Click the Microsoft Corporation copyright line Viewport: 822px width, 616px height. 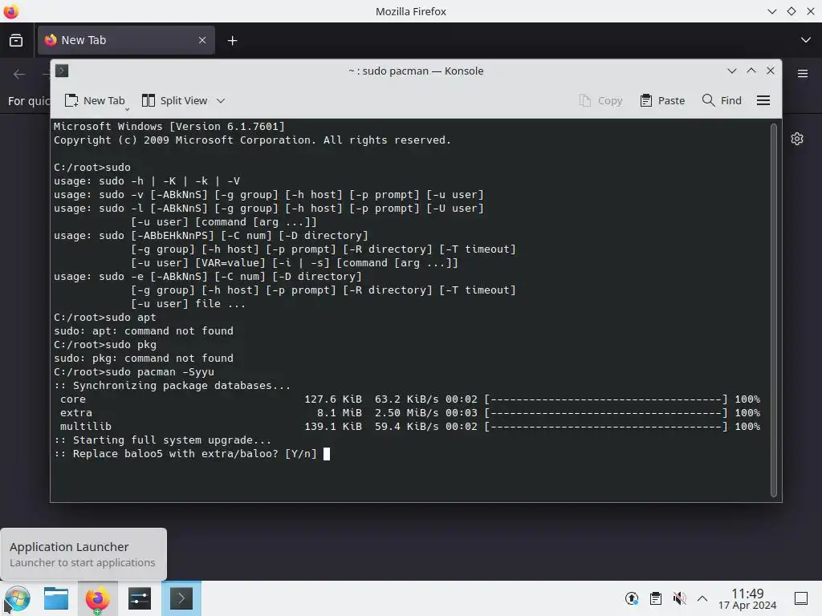[252, 140]
